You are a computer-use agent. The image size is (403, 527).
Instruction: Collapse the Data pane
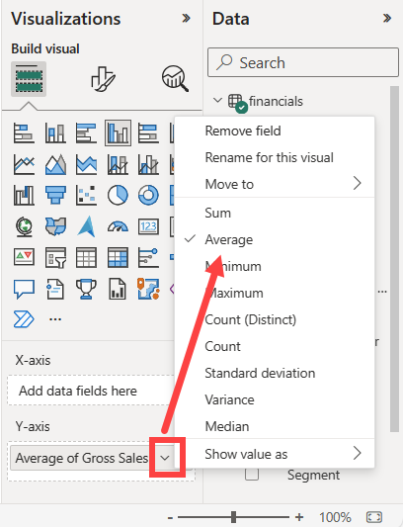coord(387,18)
